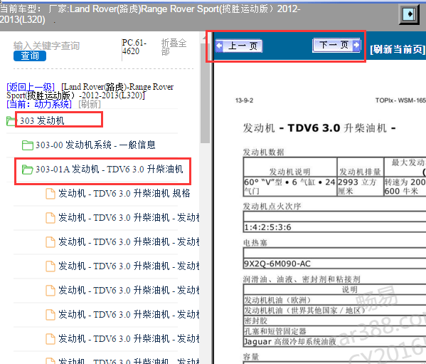Image resolution: width=426 pixels, height=364 pixels.
Task: Click the cell 2993 立方厘米
Action: 361,187
